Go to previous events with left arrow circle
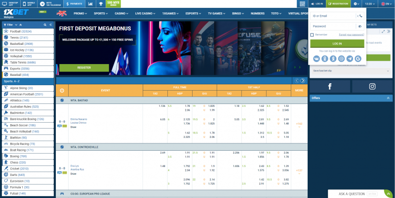The width and height of the screenshot is (395, 198). [x=297, y=81]
